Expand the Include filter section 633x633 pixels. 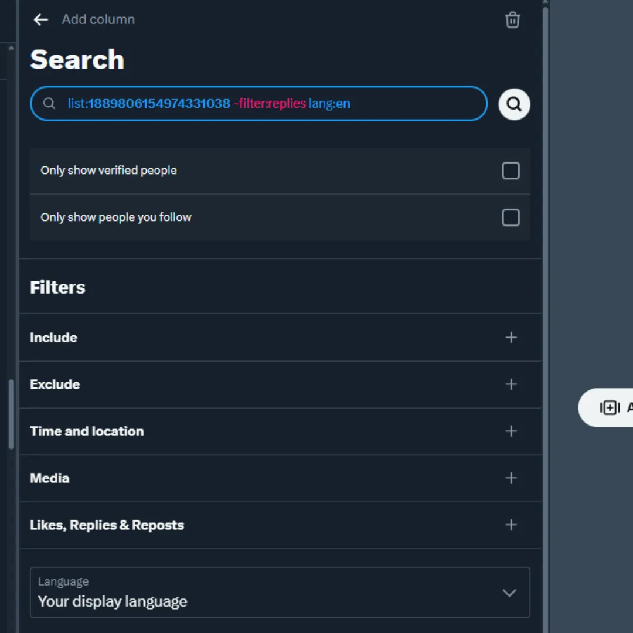511,338
